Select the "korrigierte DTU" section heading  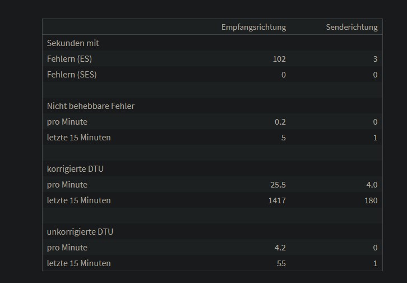click(75, 169)
